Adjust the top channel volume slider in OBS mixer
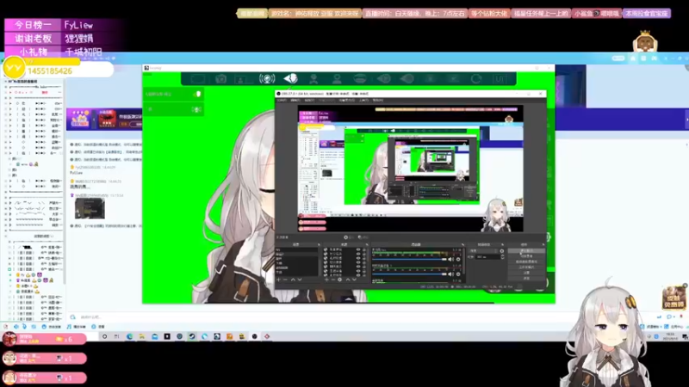689x387 pixels. pos(409,260)
